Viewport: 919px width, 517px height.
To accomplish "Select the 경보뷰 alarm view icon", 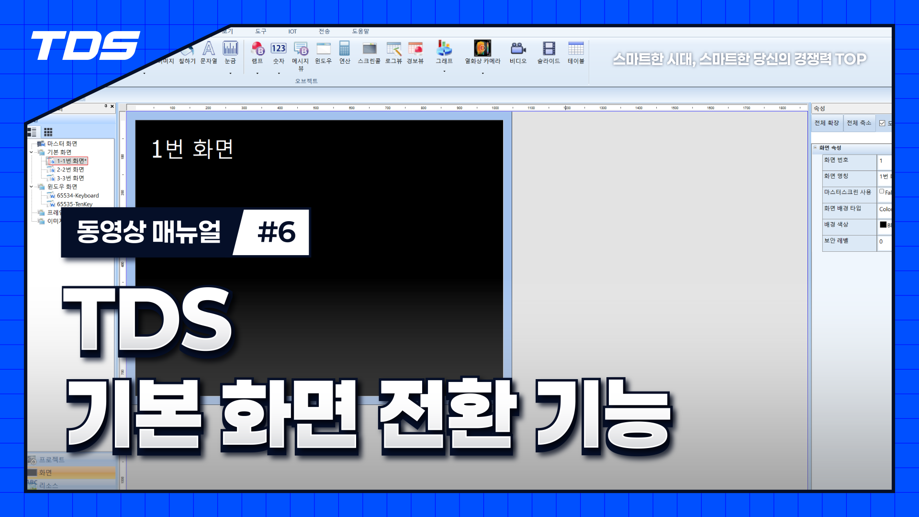I will tap(415, 49).
